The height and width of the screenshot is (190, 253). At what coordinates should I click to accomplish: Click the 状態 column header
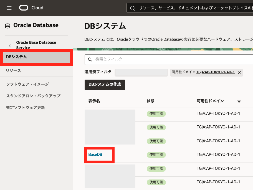(150, 101)
